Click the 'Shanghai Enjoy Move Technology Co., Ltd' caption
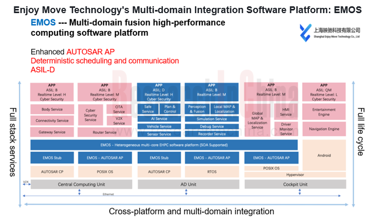Viewport: 372px width, 222px height. [x=337, y=37]
